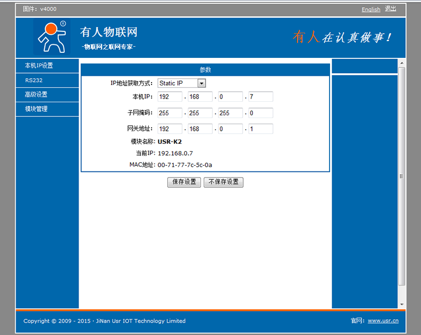Switch language via the English link
Viewport: 421px width, 335px height.
pos(370,10)
